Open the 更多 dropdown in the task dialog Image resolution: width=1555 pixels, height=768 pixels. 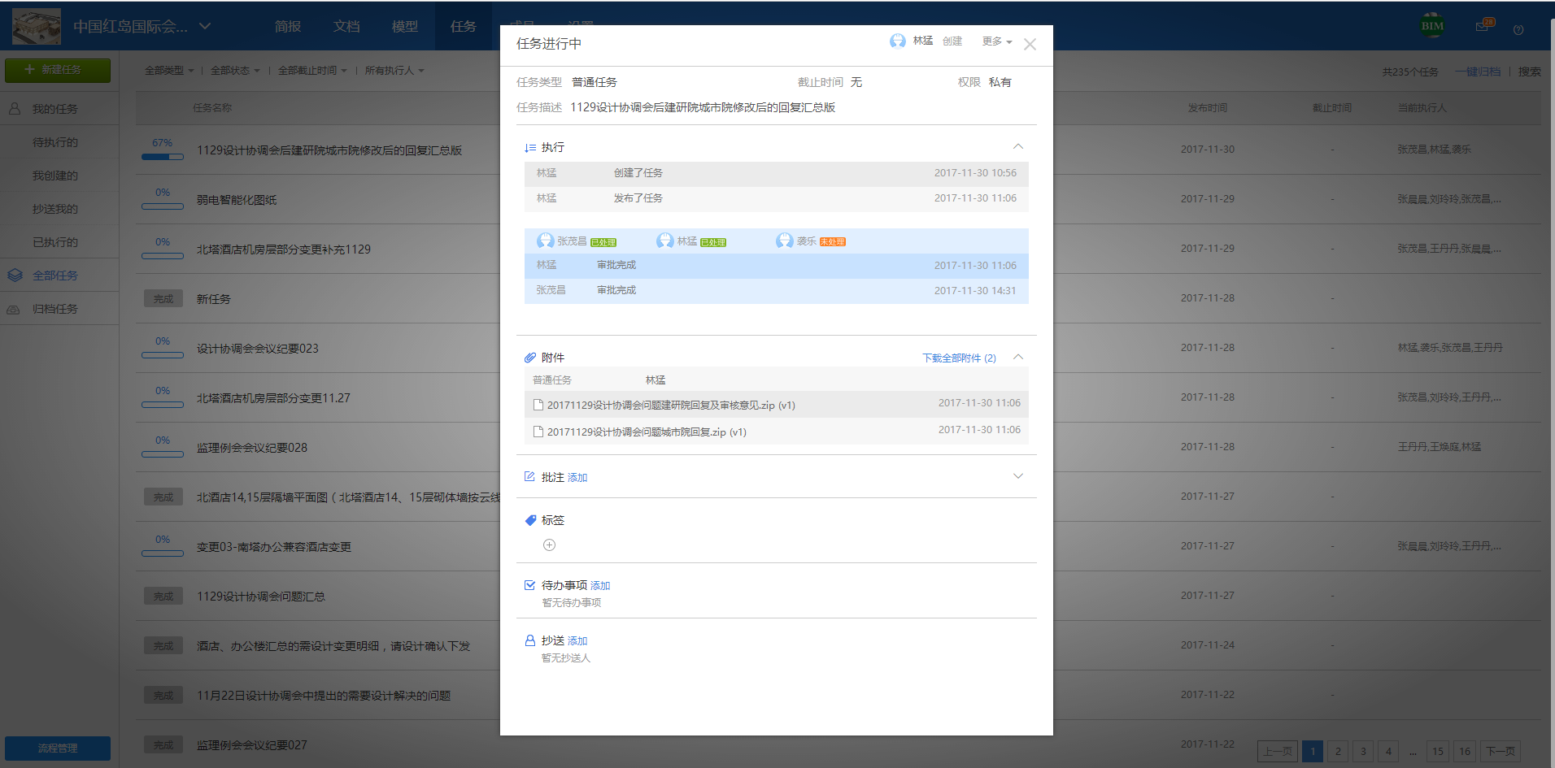coord(996,41)
